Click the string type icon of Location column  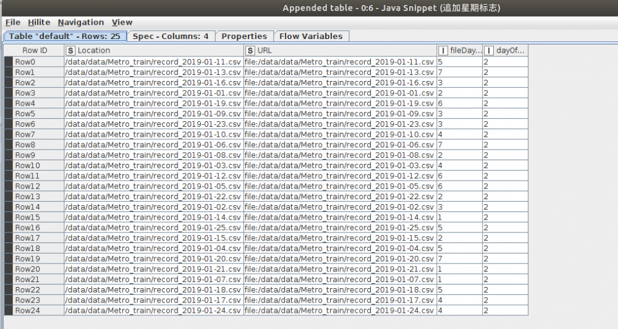pyautogui.click(x=70, y=51)
